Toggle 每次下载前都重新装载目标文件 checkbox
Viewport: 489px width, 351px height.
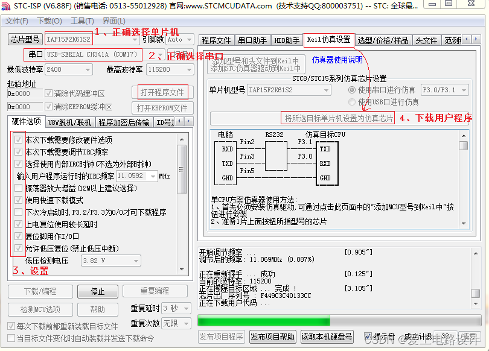[11, 326]
